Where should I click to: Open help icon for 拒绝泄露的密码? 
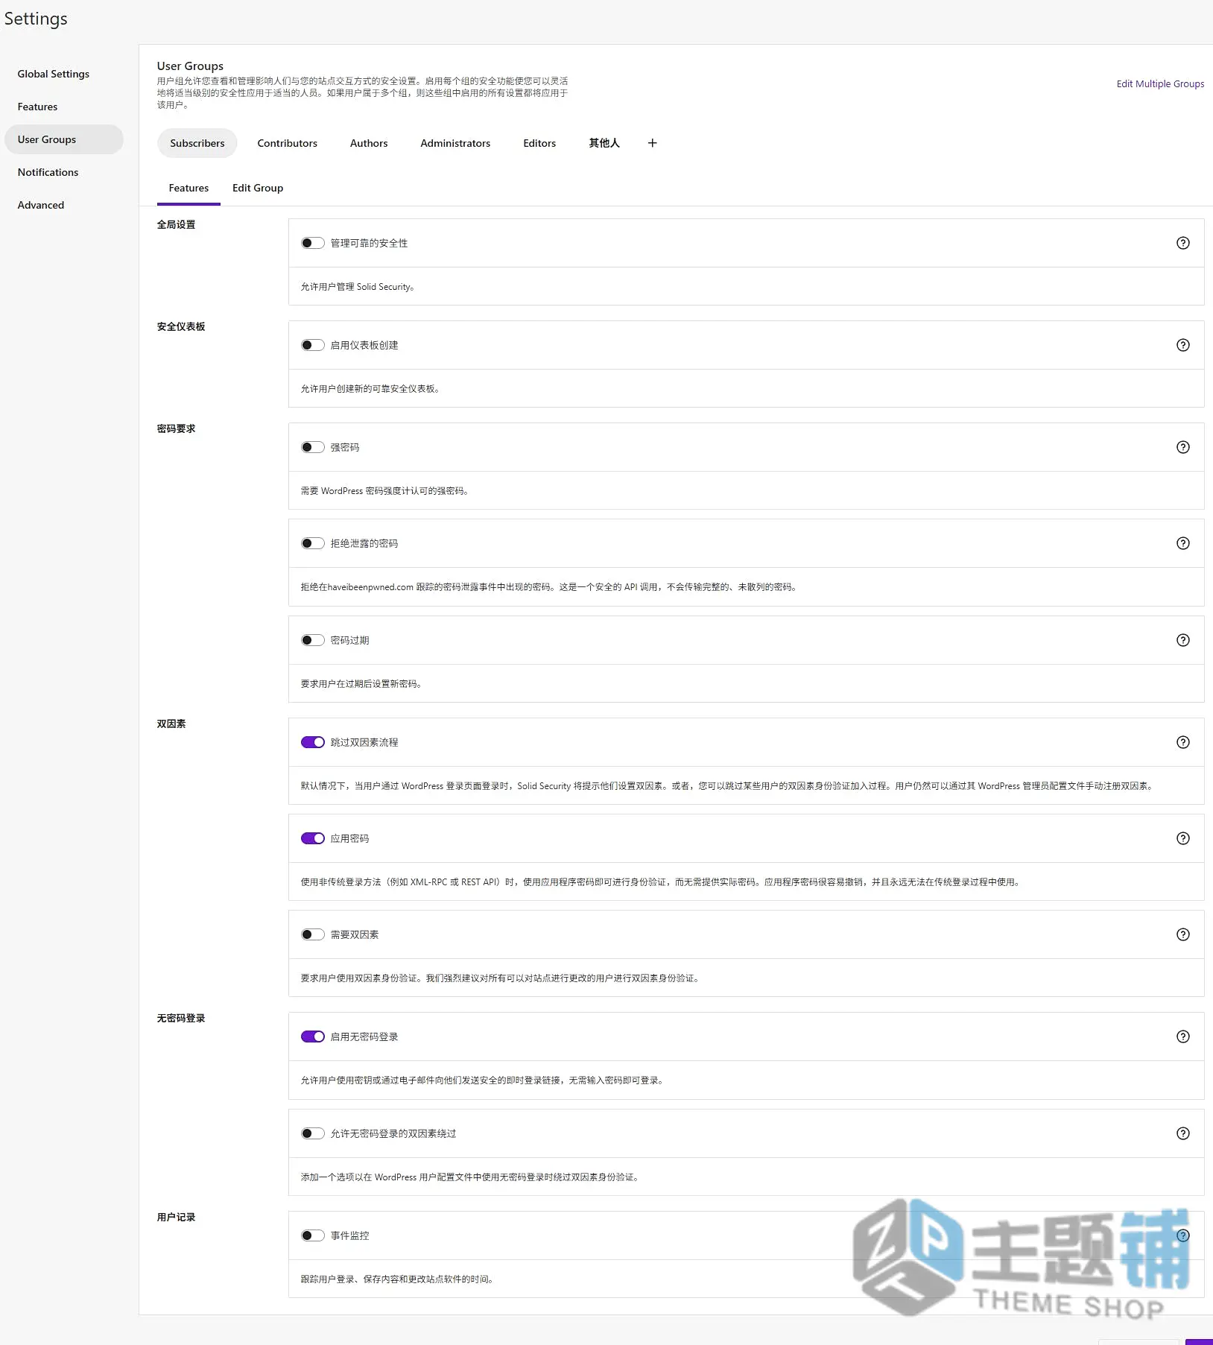point(1182,543)
